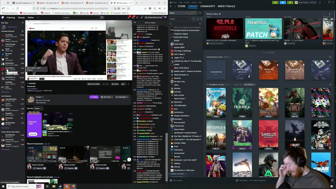Open a new Firefox tab
Image resolution: width=336 pixels, height=189 pixels.
click(136, 3)
